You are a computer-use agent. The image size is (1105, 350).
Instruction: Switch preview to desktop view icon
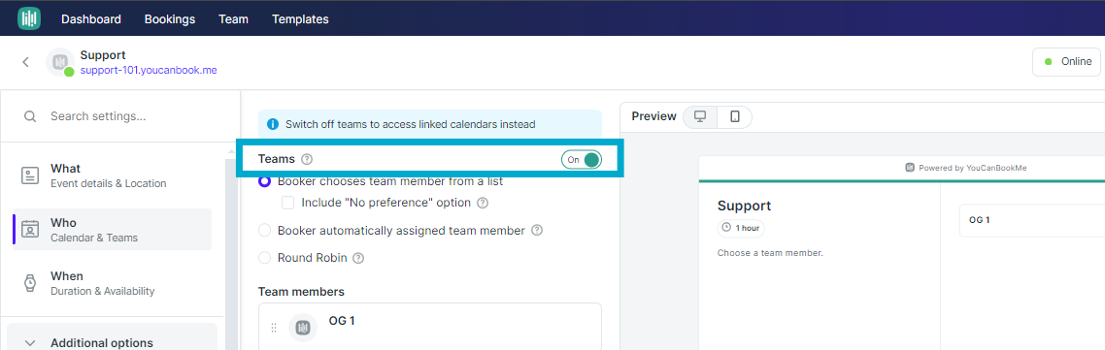700,116
